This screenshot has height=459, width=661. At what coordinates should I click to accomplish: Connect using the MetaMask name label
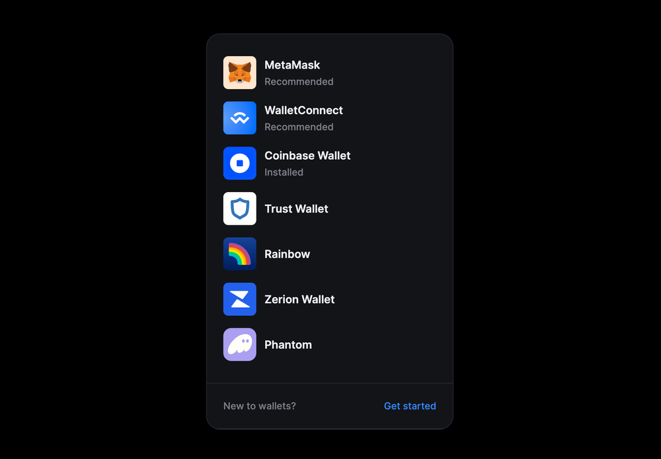[x=292, y=65]
